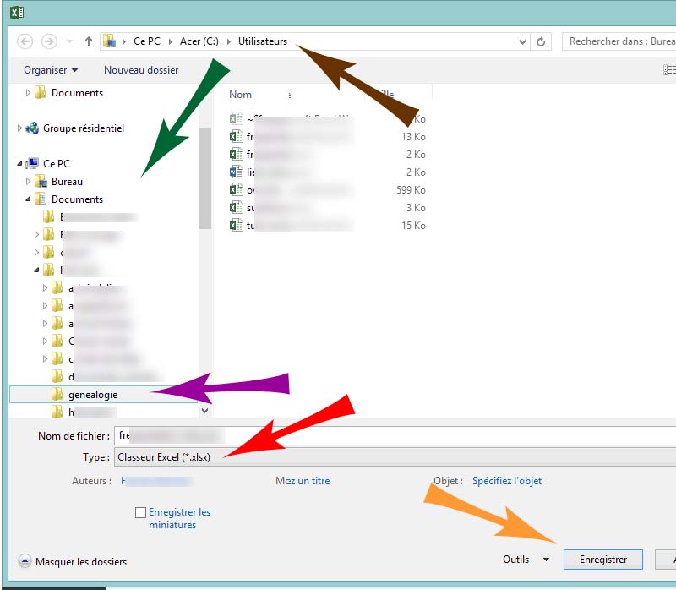Viewport: 676px width, 590px height.
Task: Click the Enregistrer button
Action: point(602,560)
